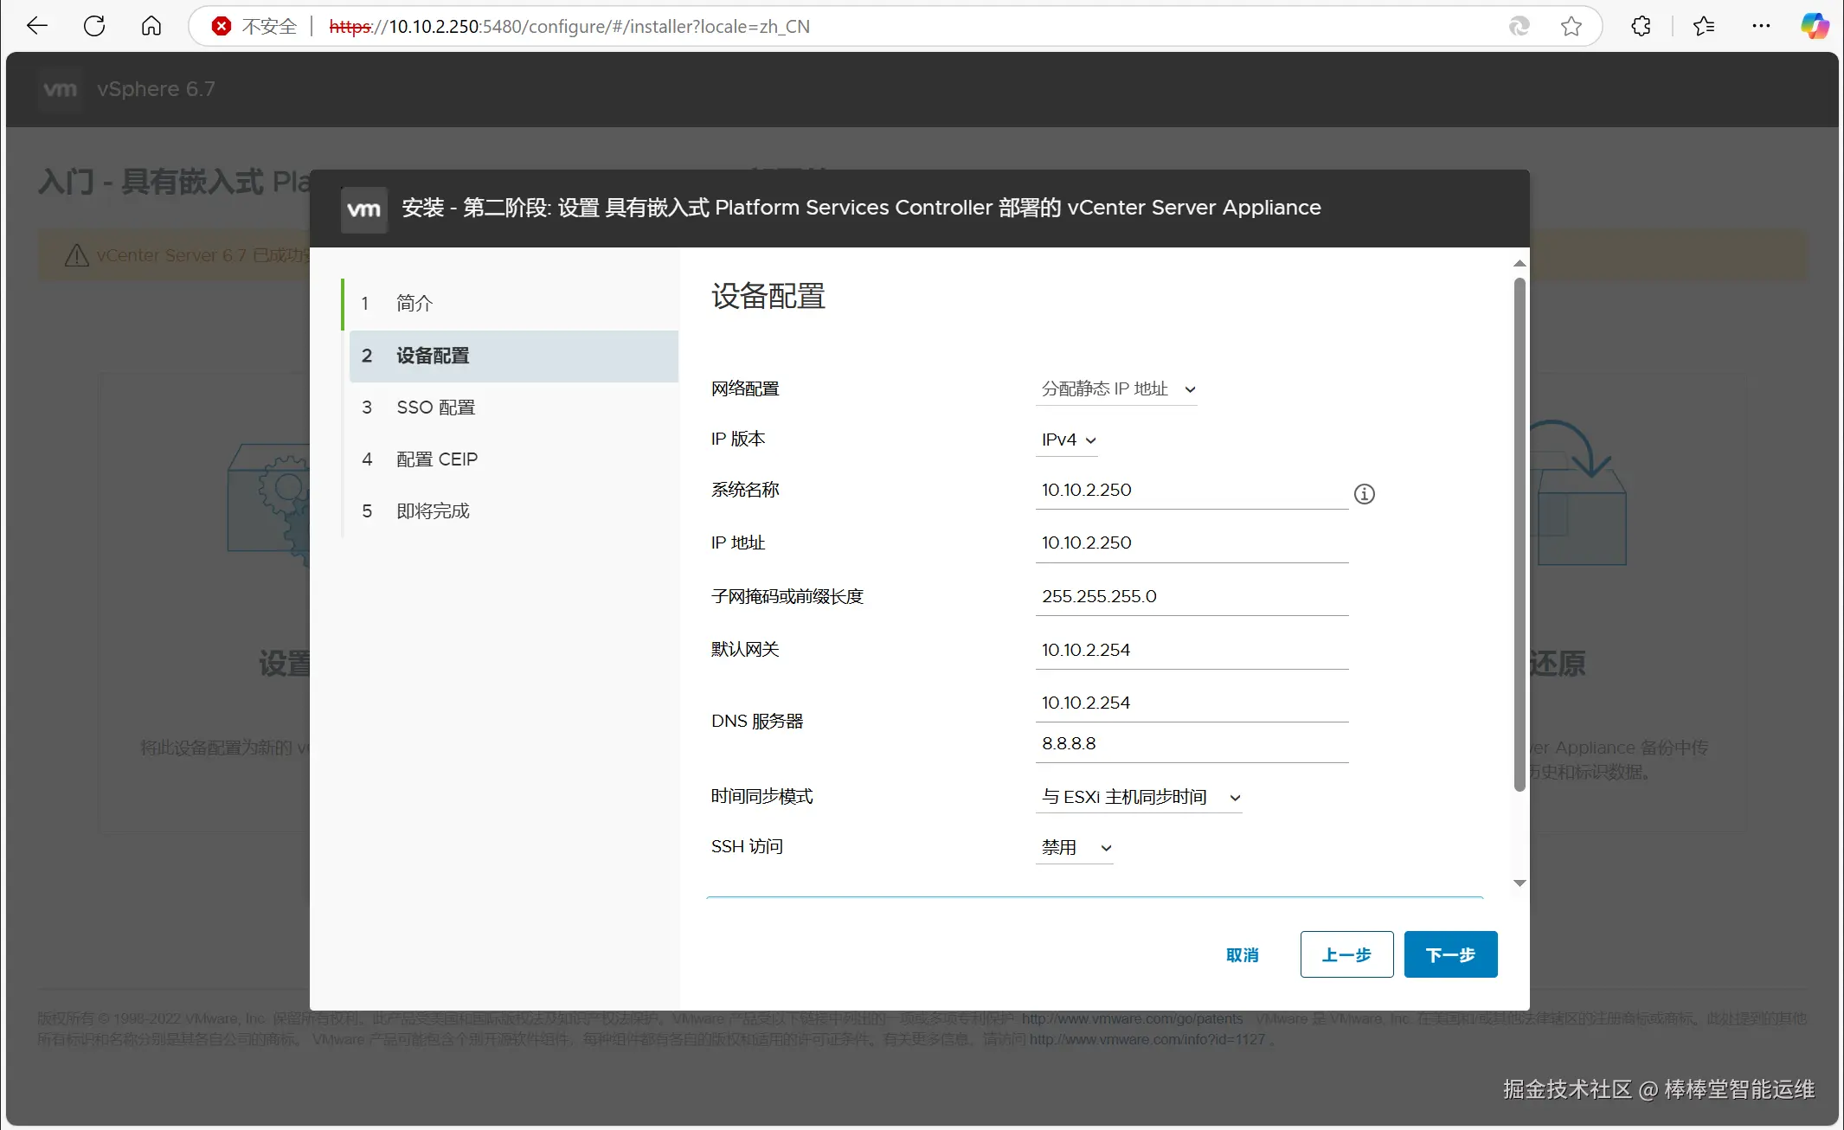Click the default gateway input field

coord(1191,650)
